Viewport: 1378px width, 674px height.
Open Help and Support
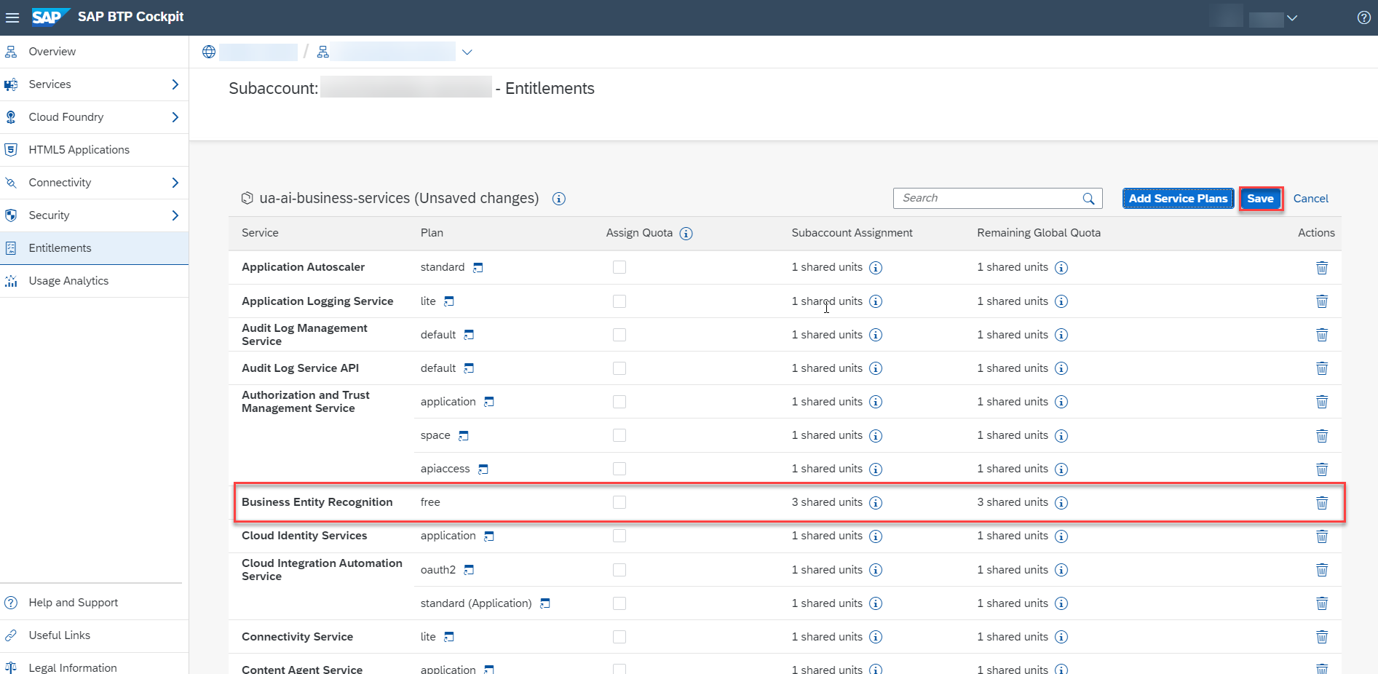(95, 603)
